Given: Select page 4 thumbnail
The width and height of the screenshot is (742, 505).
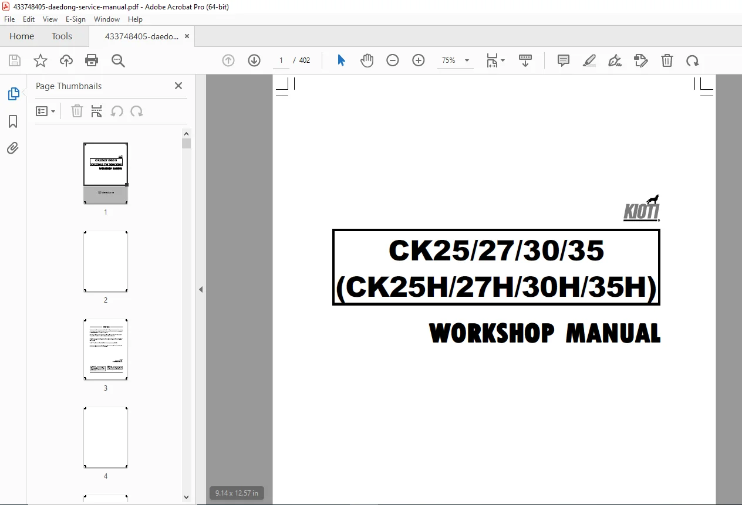Looking at the screenshot, I should click(x=106, y=438).
